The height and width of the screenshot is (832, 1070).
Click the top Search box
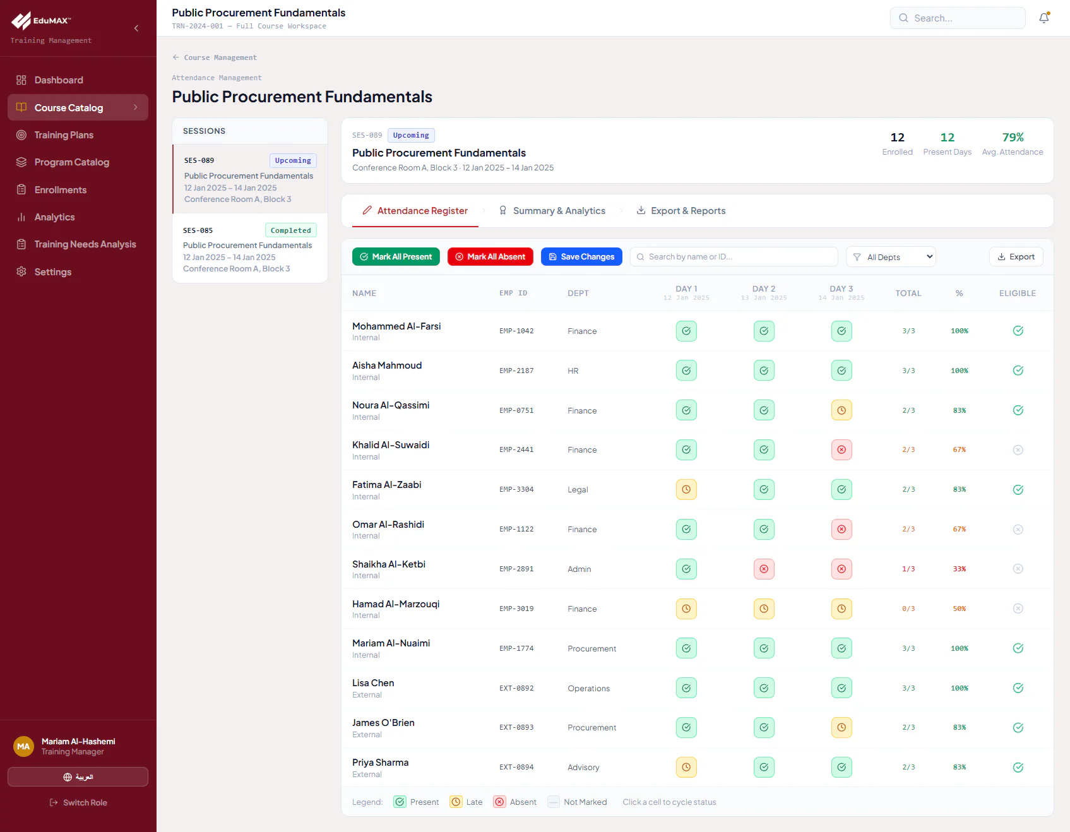(958, 18)
